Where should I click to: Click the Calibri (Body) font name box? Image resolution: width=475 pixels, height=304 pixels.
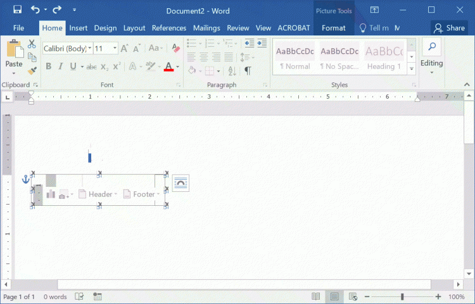(65, 49)
